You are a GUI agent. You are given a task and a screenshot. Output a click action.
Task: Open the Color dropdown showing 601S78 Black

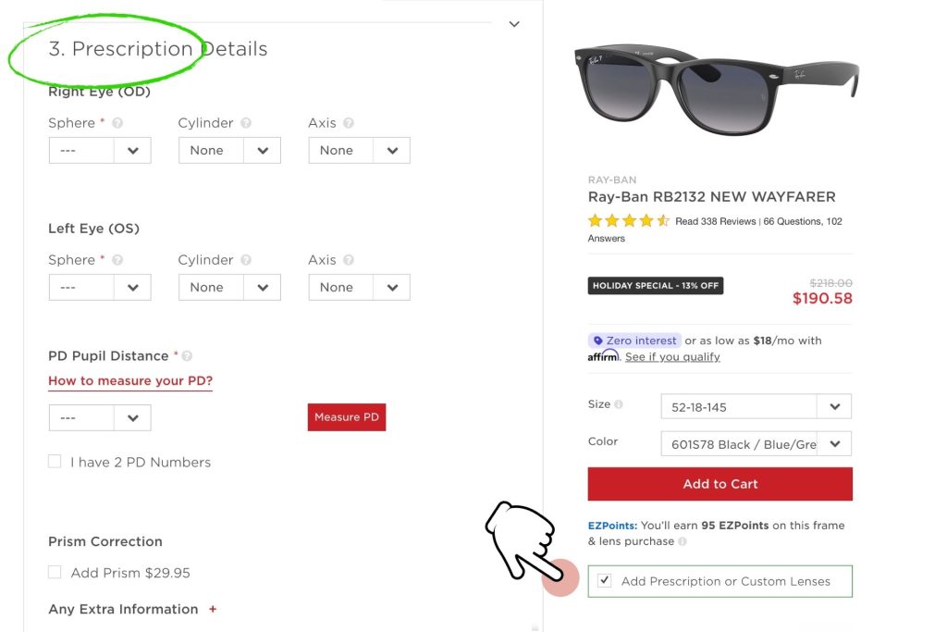[756, 443]
